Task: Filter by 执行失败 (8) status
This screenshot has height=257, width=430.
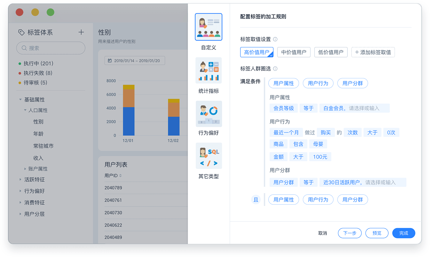Action: (x=38, y=73)
